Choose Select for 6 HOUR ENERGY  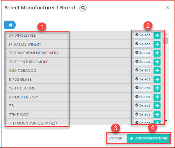[x=143, y=97]
